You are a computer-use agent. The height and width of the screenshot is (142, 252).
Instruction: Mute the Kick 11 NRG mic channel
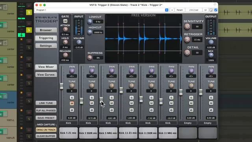[171, 103]
